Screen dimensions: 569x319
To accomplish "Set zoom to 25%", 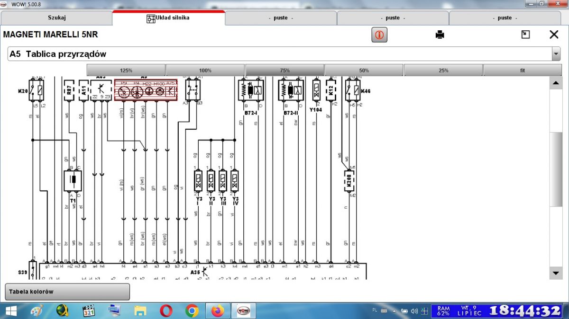I will 443,70.
